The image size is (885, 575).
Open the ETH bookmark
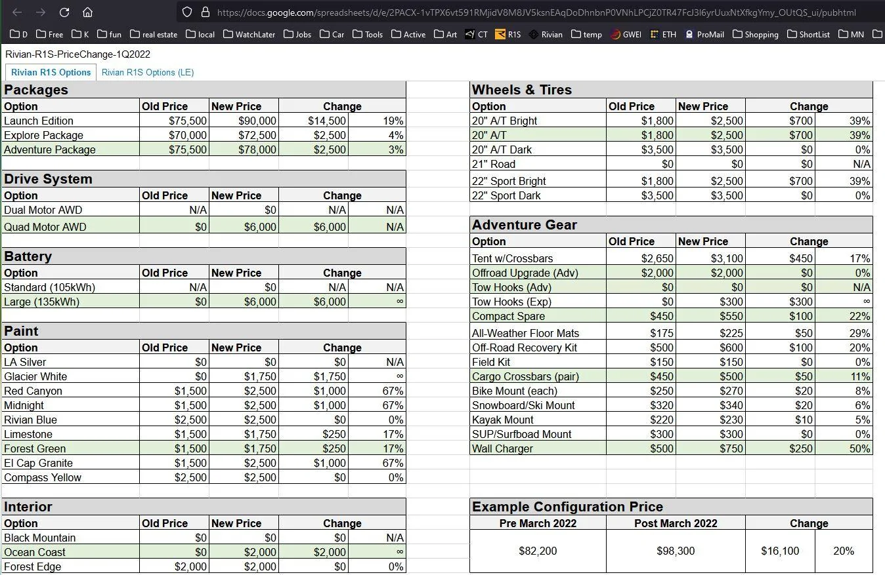(x=663, y=34)
